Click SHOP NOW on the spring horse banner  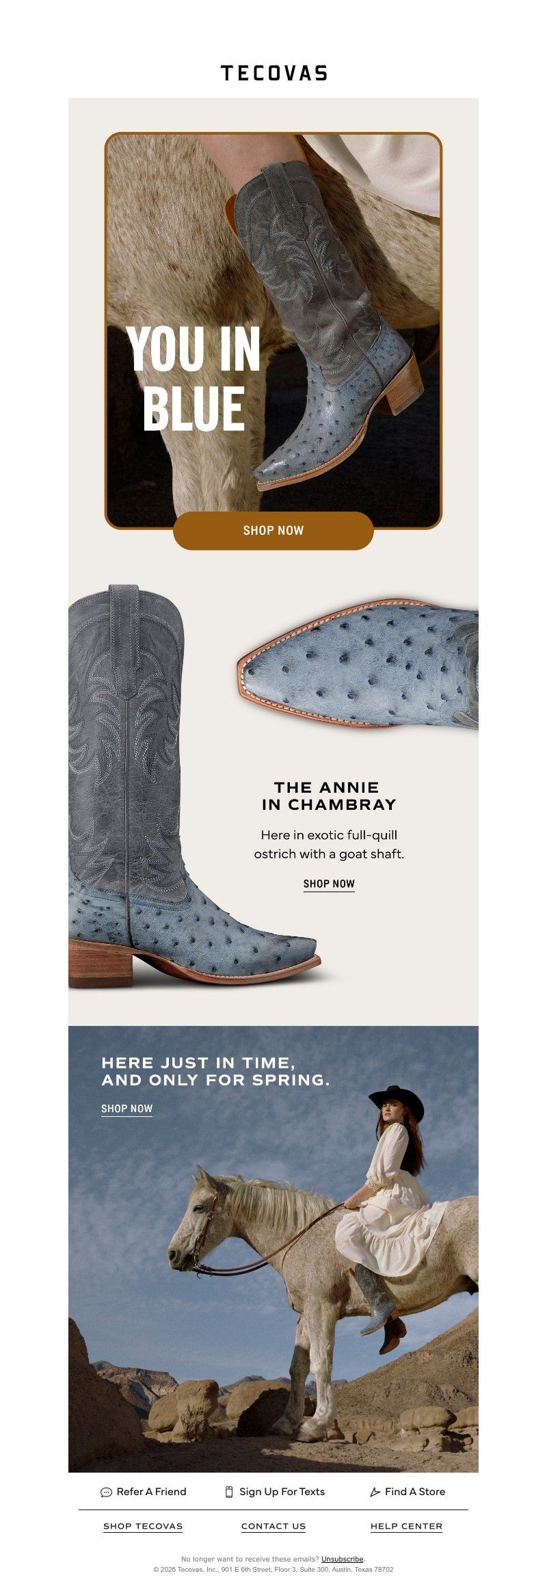point(126,1108)
